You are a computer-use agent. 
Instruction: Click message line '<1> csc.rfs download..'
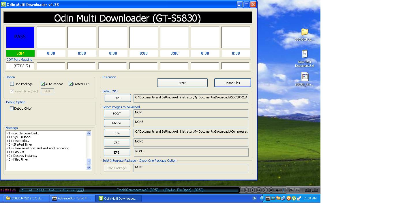(x=23, y=133)
